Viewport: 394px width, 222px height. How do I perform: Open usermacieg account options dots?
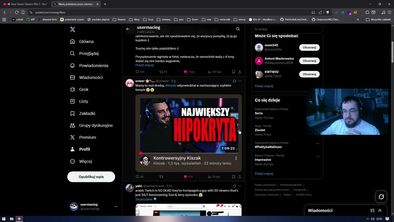(116, 207)
